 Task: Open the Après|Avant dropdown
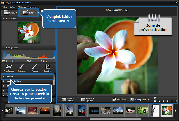[x=148, y=99]
